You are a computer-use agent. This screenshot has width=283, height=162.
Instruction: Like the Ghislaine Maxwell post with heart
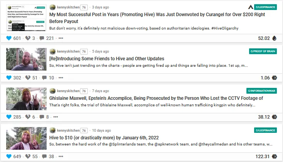9,117
